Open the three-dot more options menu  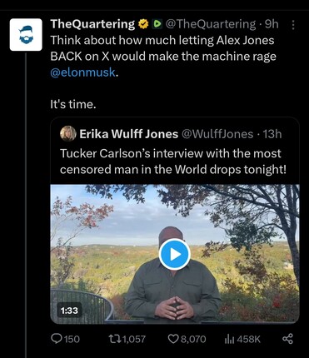[x=293, y=25]
